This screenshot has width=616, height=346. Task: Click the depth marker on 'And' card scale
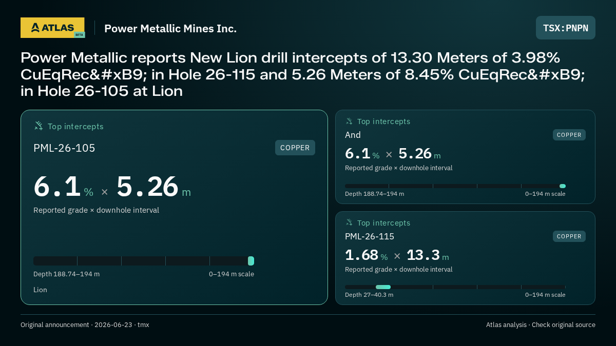pos(563,186)
